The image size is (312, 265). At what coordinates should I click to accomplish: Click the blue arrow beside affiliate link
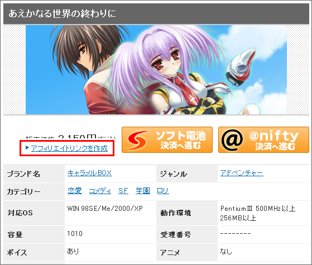27,148
